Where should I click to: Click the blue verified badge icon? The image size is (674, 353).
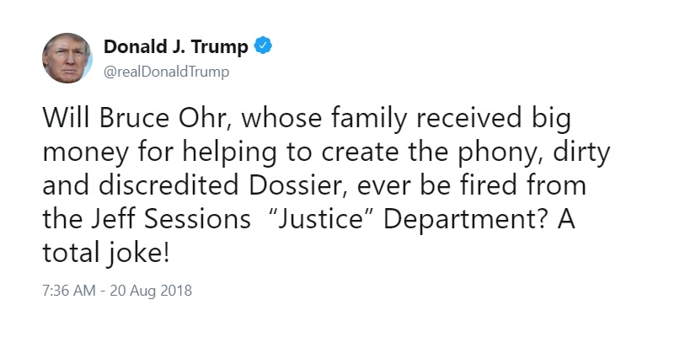click(x=263, y=45)
